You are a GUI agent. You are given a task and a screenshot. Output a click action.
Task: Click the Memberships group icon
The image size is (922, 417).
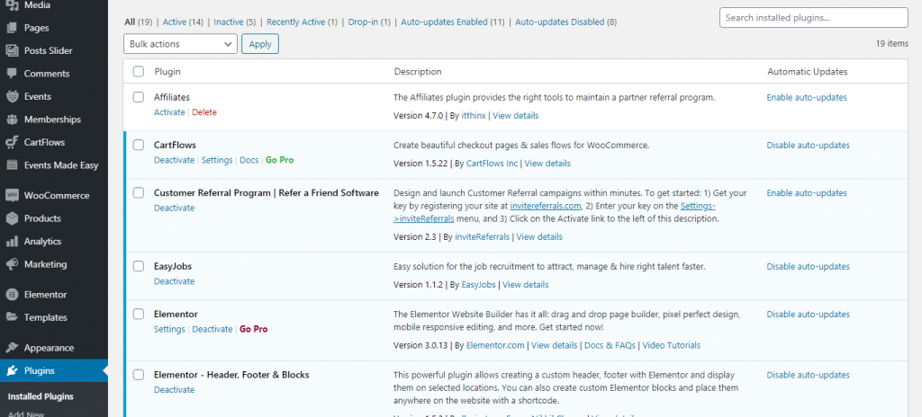pyautogui.click(x=11, y=120)
